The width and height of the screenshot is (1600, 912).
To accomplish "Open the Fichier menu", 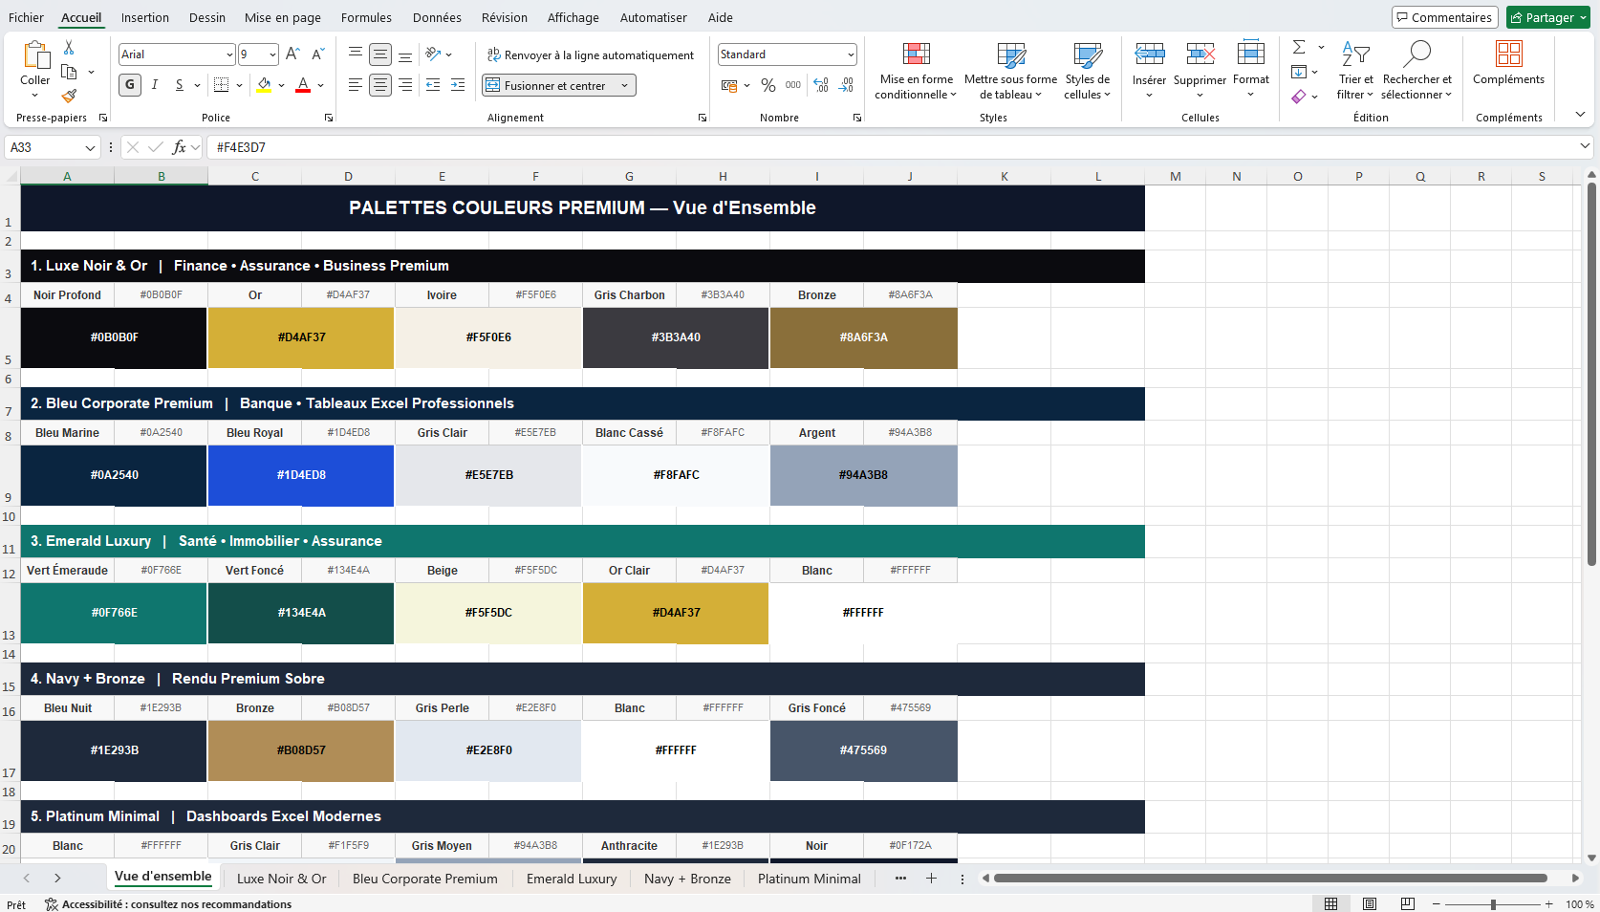I will [26, 17].
